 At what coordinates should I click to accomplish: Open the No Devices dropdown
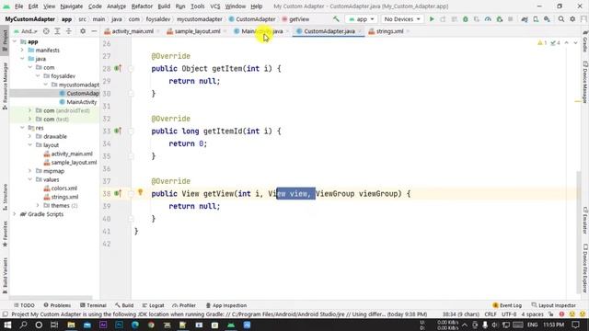pyautogui.click(x=402, y=19)
